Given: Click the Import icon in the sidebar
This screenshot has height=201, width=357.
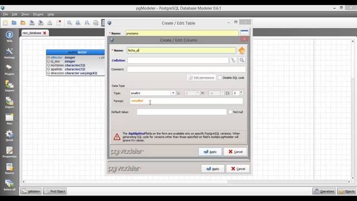Looking at the screenshot, I should [9, 86].
